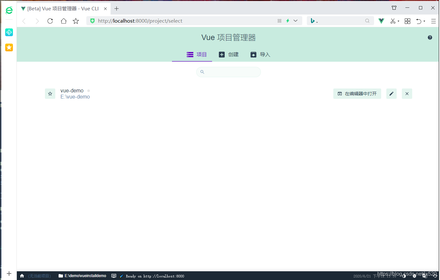Image resolution: width=440 pixels, height=280 pixels.
Task: Open the Bing search engine selector
Action: click(314, 21)
